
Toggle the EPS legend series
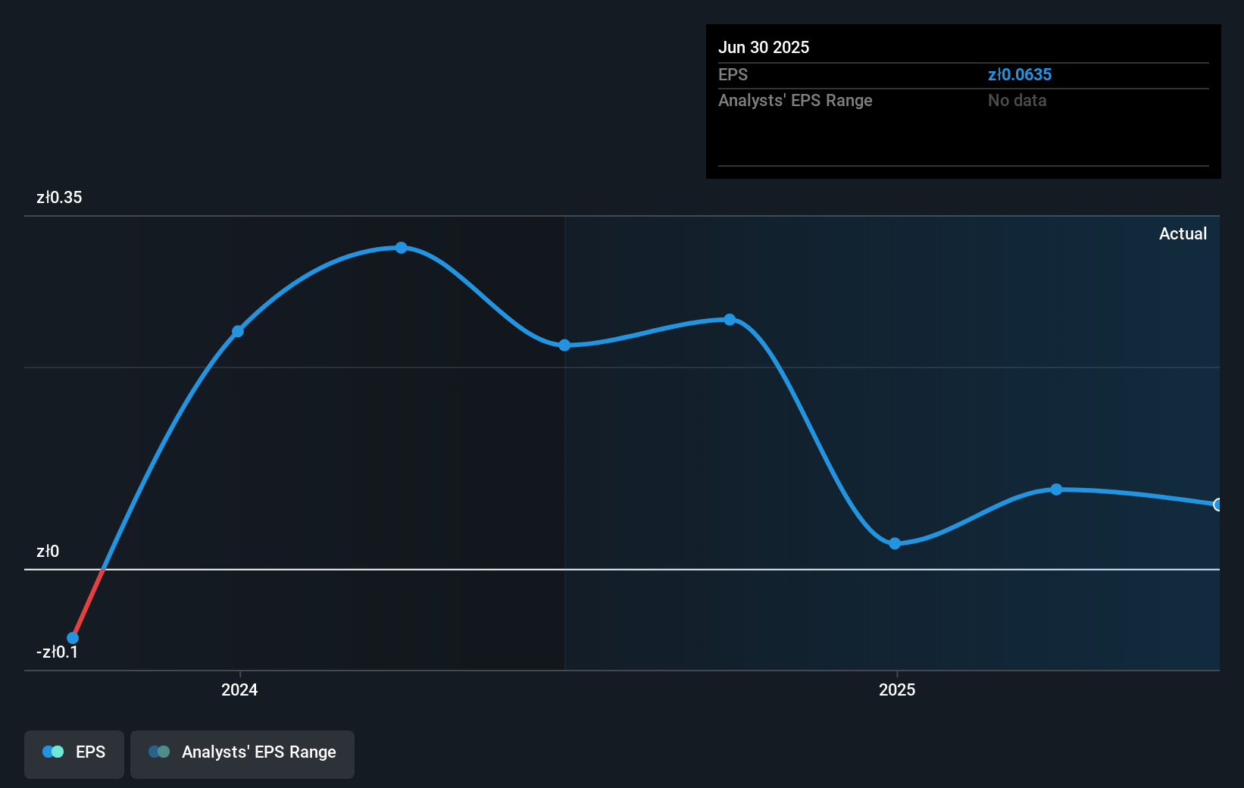(x=74, y=754)
